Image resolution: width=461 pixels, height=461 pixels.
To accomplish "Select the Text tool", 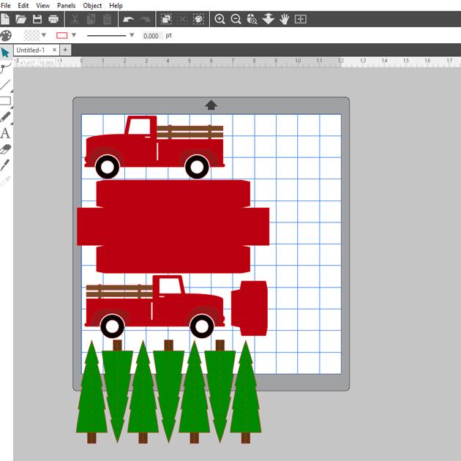I will pyautogui.click(x=5, y=133).
